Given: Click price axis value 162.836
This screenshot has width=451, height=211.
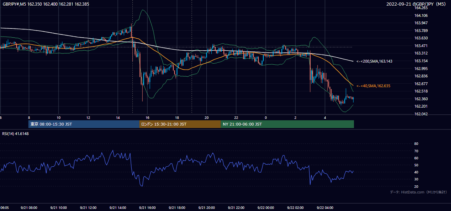Looking at the screenshot, I should [x=421, y=76].
